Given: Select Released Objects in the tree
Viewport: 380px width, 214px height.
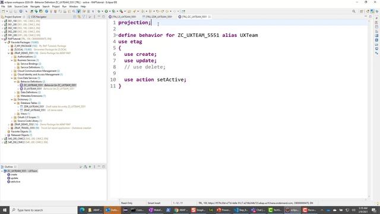Looking at the screenshot, I should [x=20, y=135].
